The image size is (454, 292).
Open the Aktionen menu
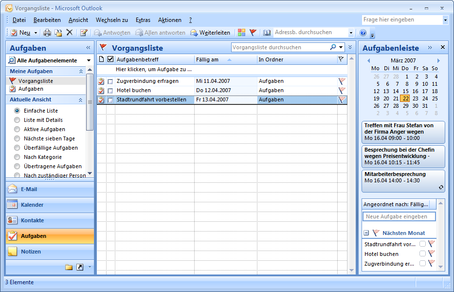pyautogui.click(x=169, y=20)
